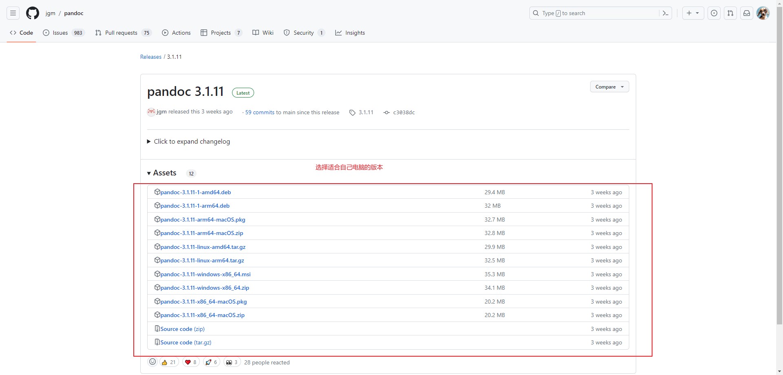Collapse the Assets section
Image resolution: width=783 pixels, height=375 pixels.
pyautogui.click(x=162, y=173)
